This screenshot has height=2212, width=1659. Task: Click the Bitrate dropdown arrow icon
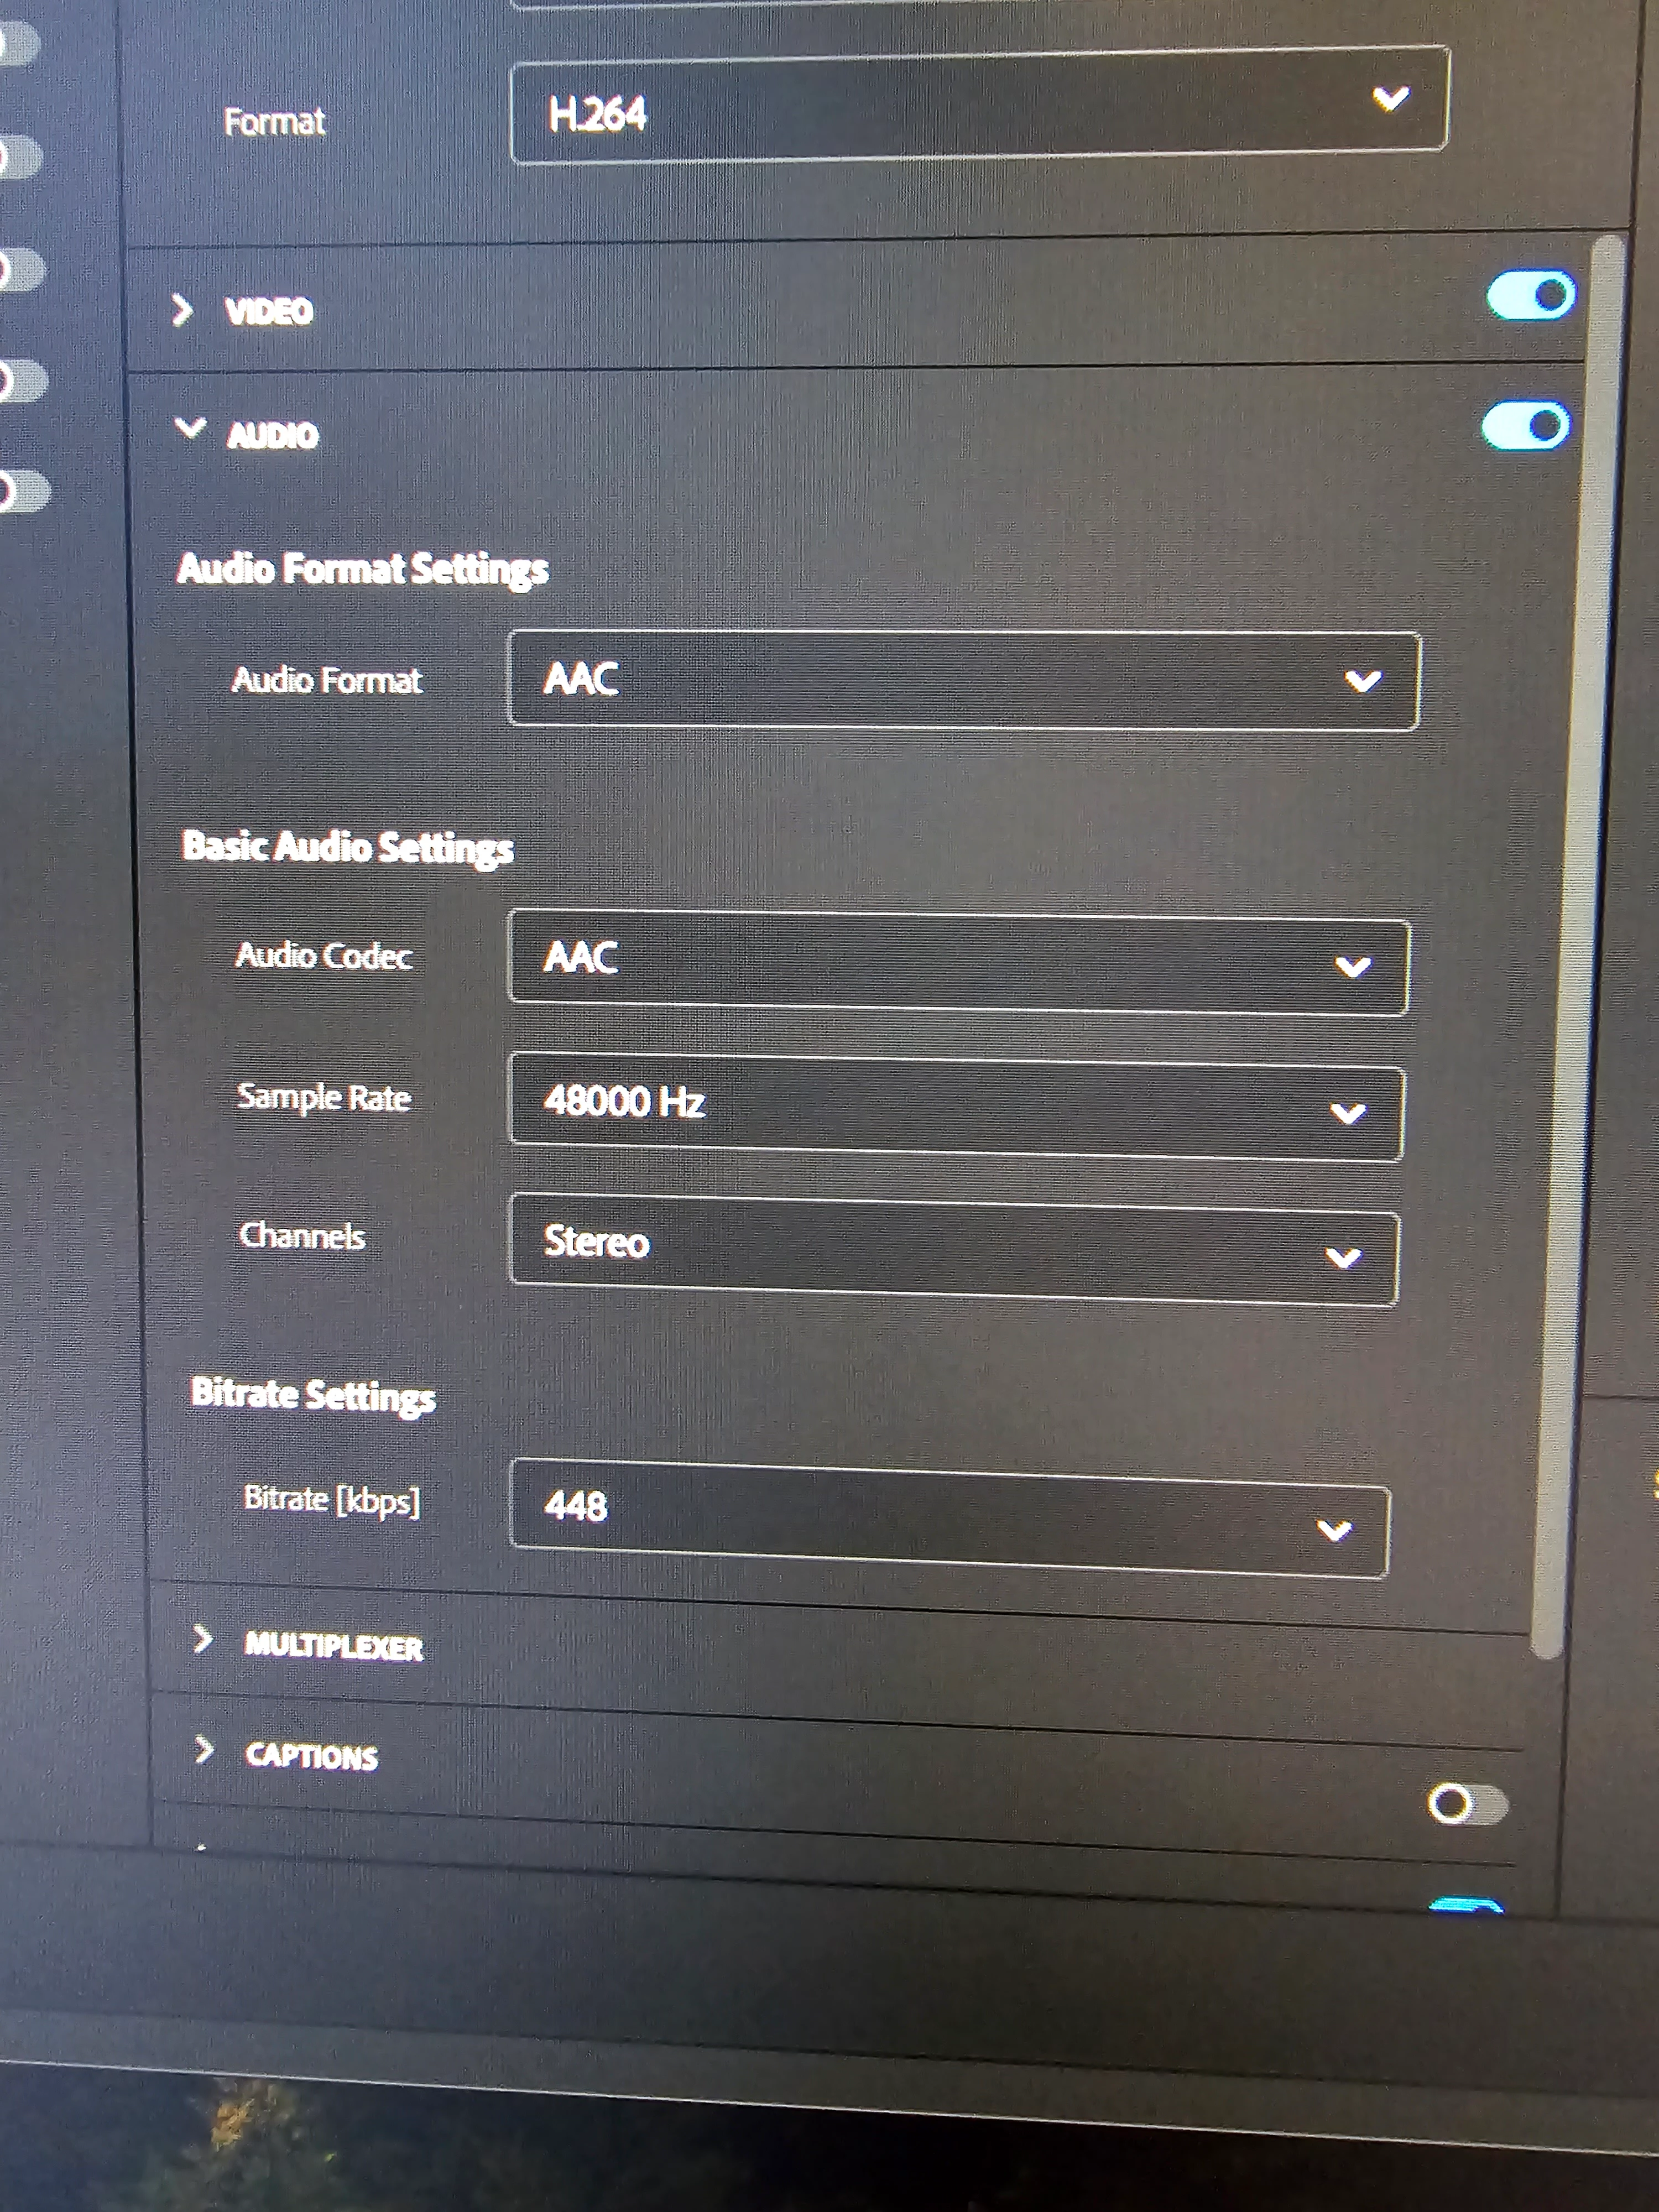coord(1334,1530)
